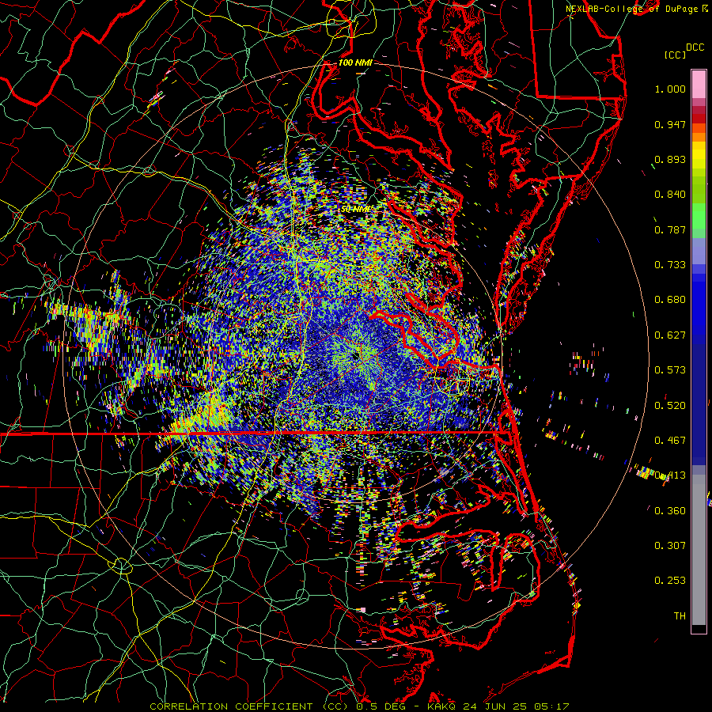The height and width of the screenshot is (712, 712).
Task: Click the 0.5 DEG elevation text
Action: click(381, 706)
